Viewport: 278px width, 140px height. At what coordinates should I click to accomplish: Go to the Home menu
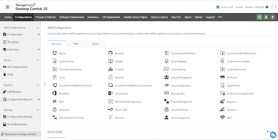[8, 17]
